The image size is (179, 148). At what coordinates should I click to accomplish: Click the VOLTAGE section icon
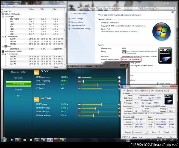[36, 100]
